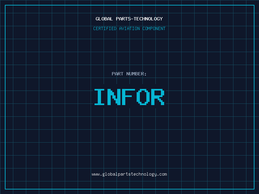
Task: Open the www.globalpartstechnology.com website link
Action: pyautogui.click(x=129, y=174)
